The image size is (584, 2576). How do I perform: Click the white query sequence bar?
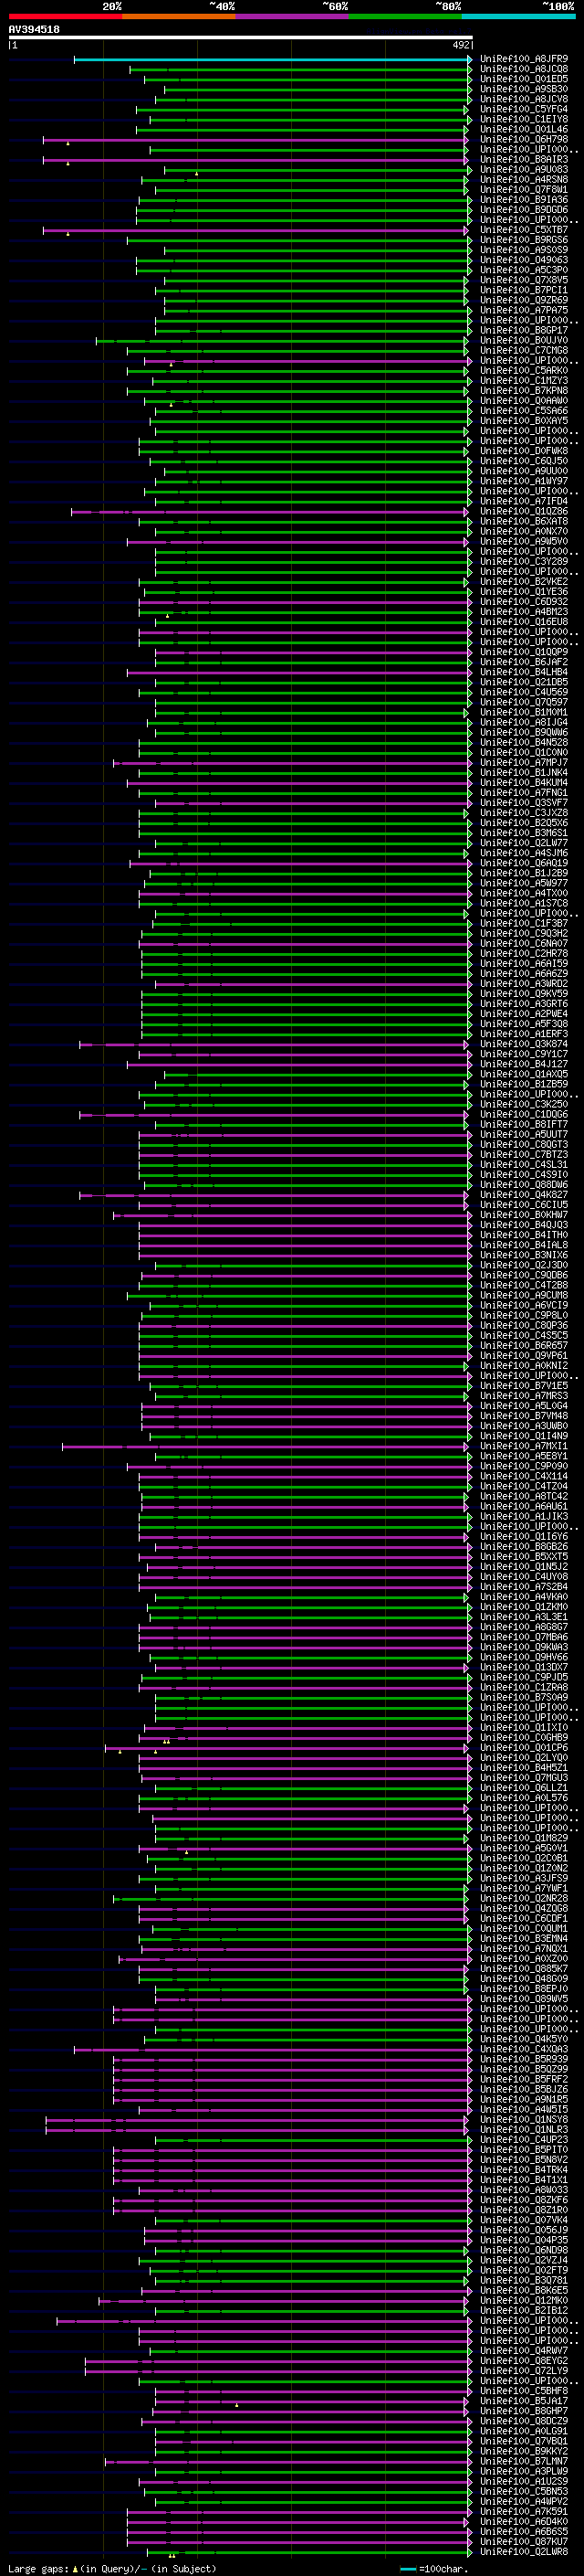(240, 38)
